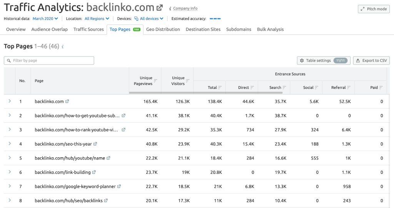This screenshot has height=208, width=394.
Task: Sort by Unique Pageviews column icon
Action: [x=155, y=81]
